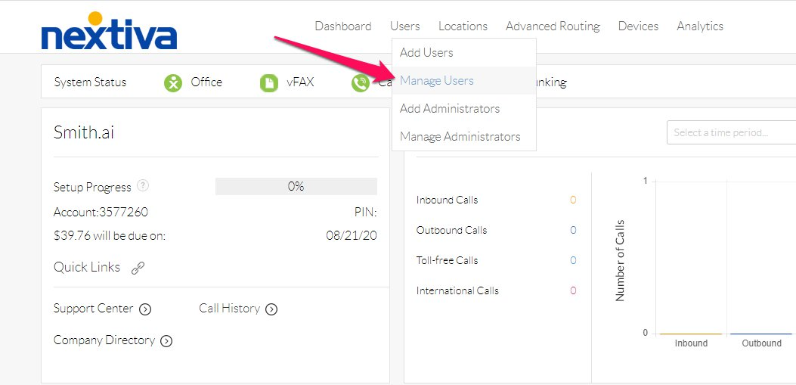This screenshot has height=385, width=796.
Task: Select Manage Administrators from dropdown
Action: pos(464,137)
